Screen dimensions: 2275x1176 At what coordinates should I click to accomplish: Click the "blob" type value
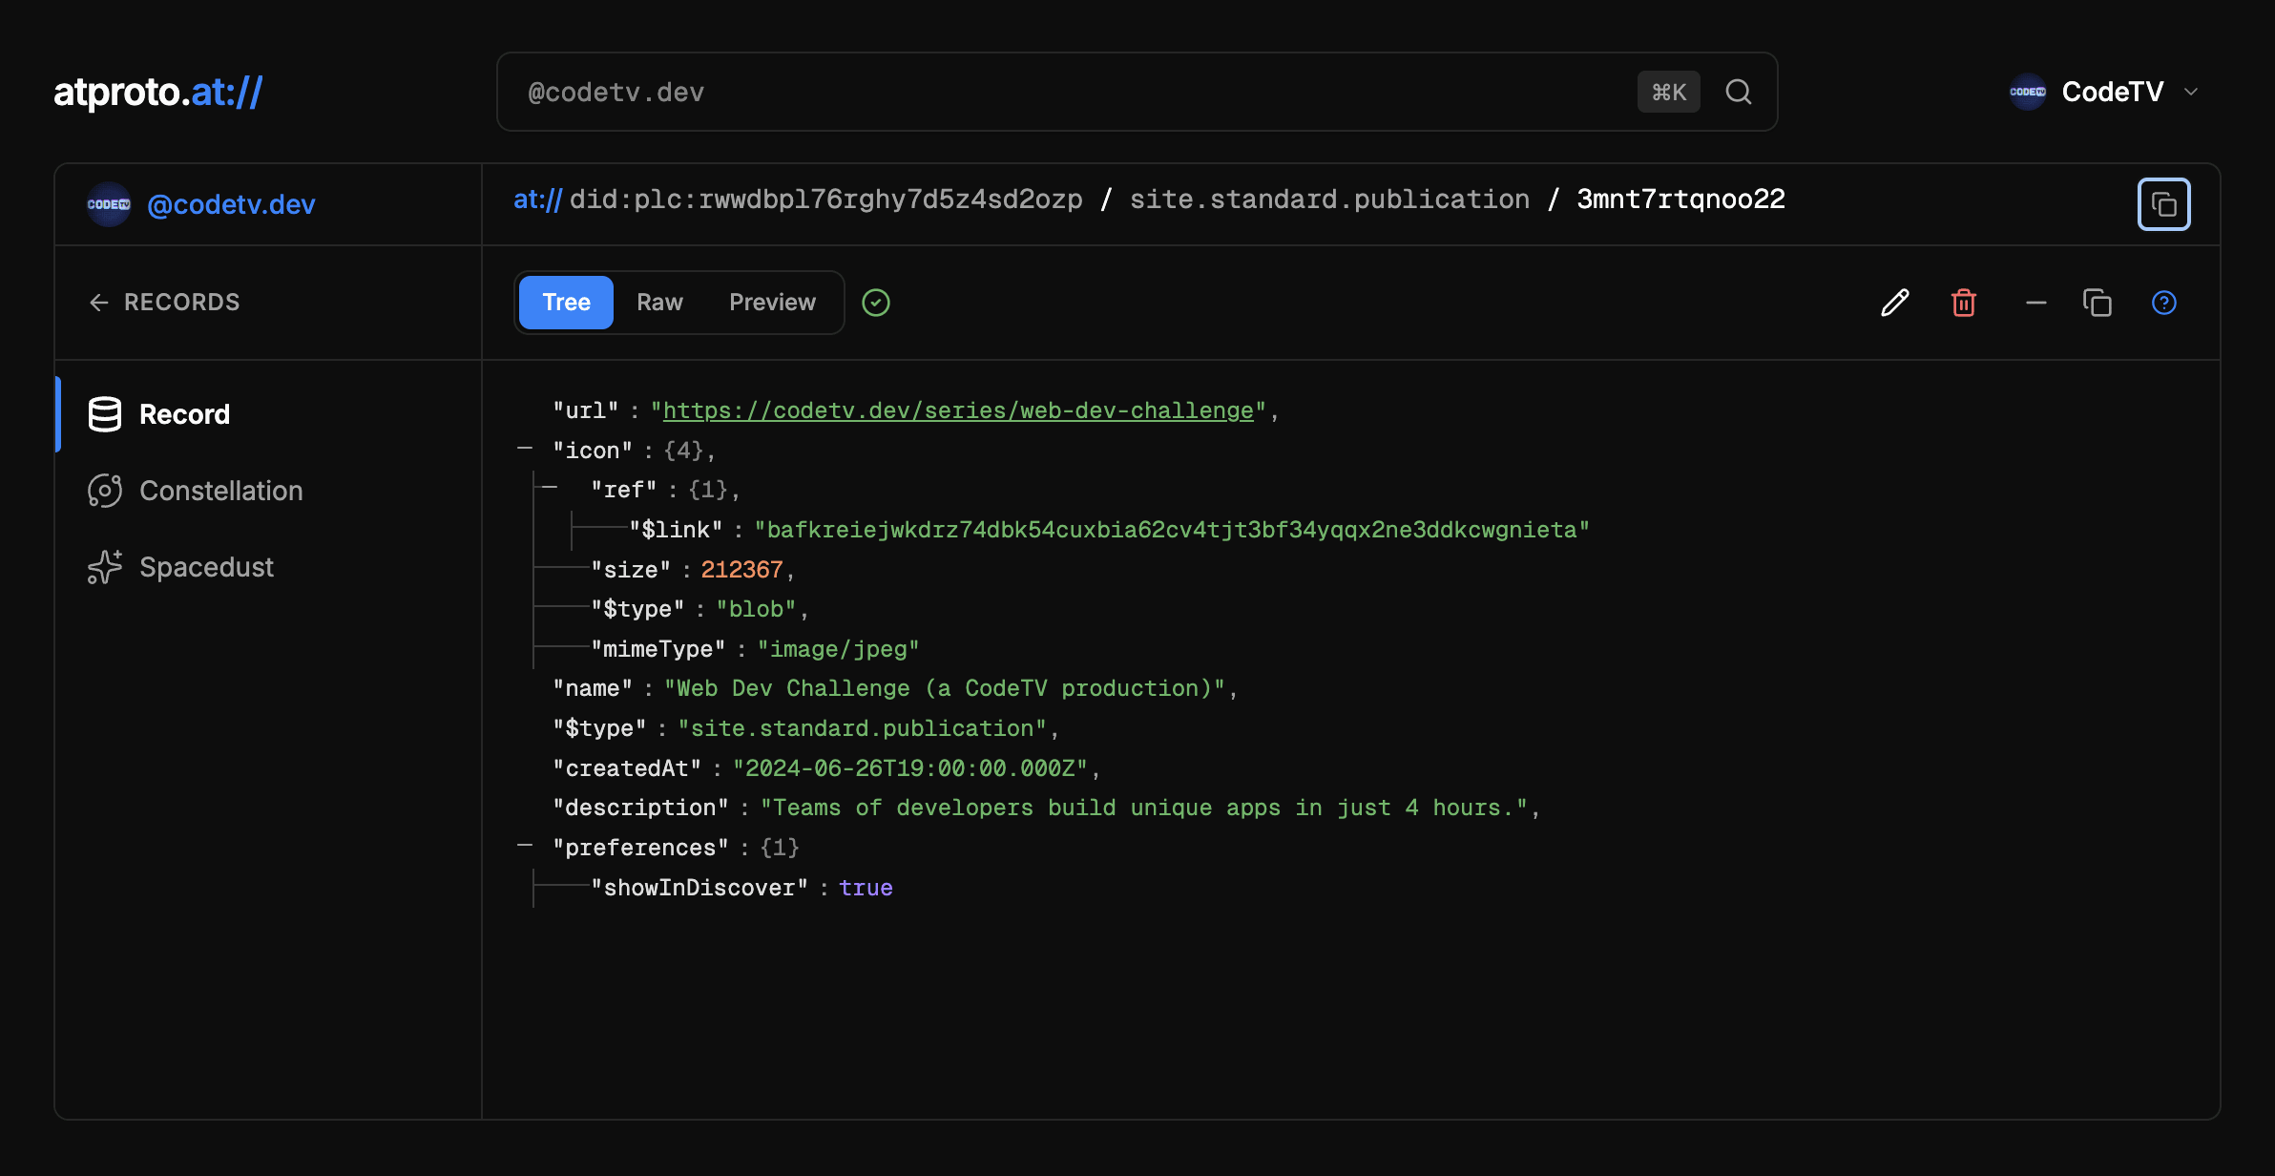pyautogui.click(x=756, y=609)
